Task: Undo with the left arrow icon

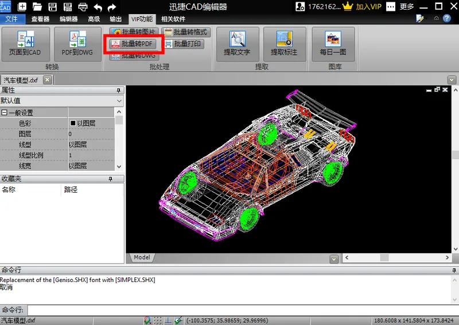Action: 98,7
